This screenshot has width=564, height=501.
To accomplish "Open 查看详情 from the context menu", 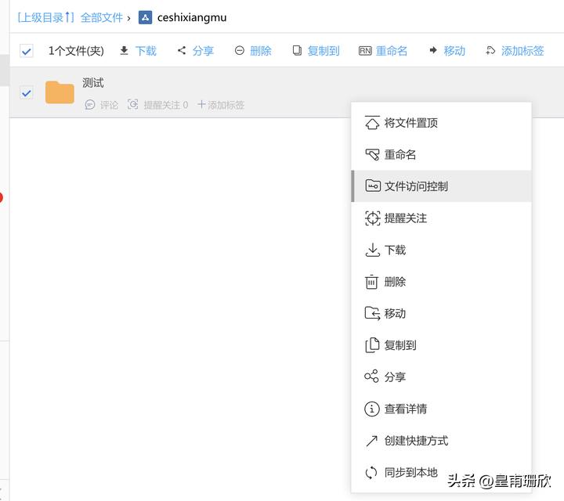I will pyautogui.click(x=441, y=409).
